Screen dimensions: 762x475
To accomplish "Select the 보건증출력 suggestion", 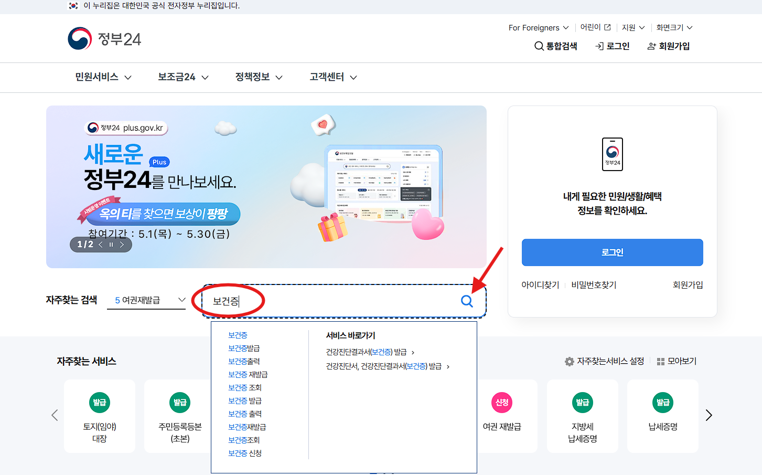I will [244, 362].
